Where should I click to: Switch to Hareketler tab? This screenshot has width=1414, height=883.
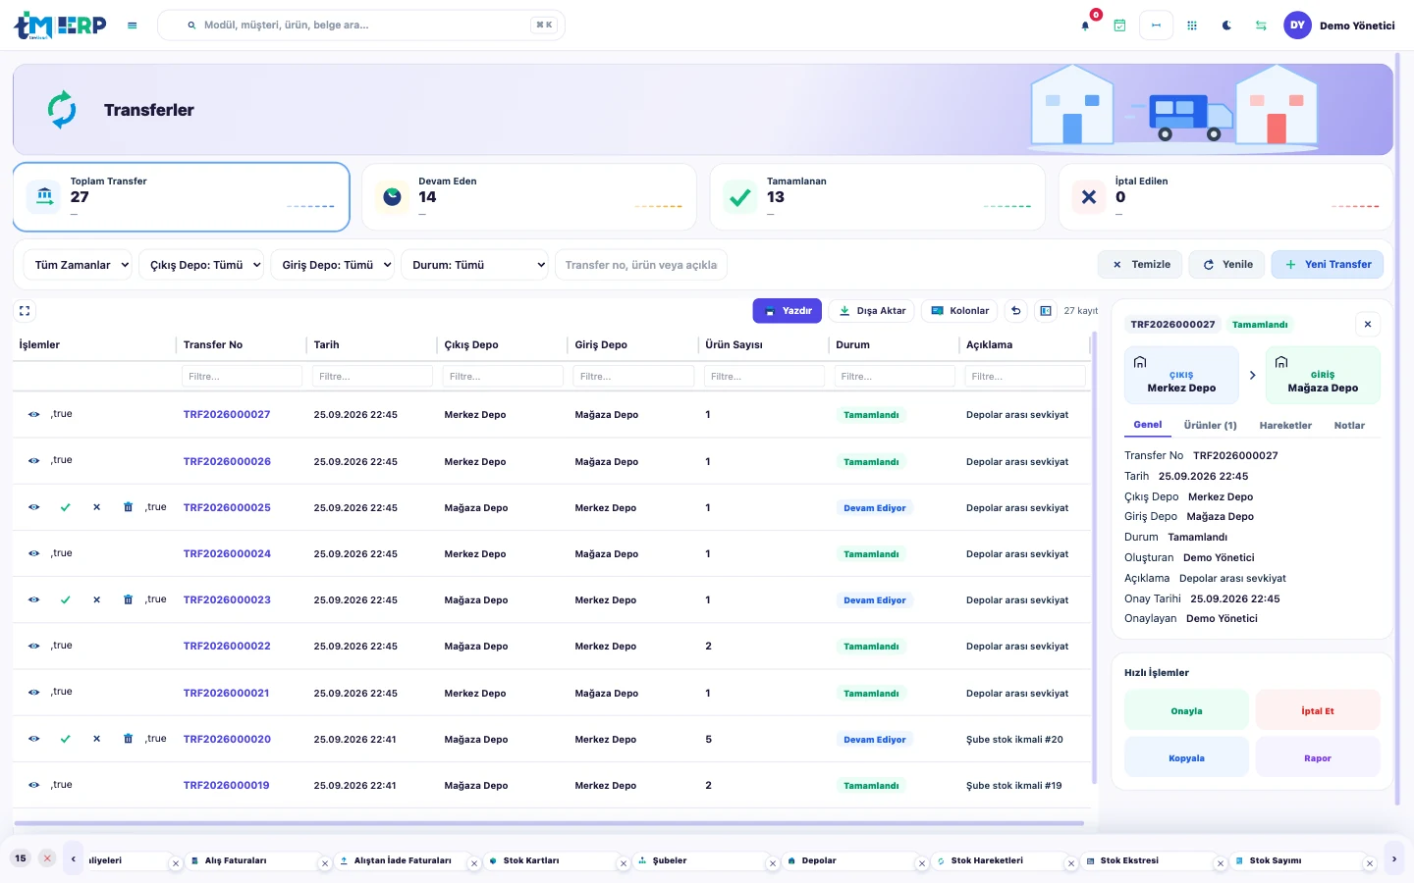click(1285, 426)
